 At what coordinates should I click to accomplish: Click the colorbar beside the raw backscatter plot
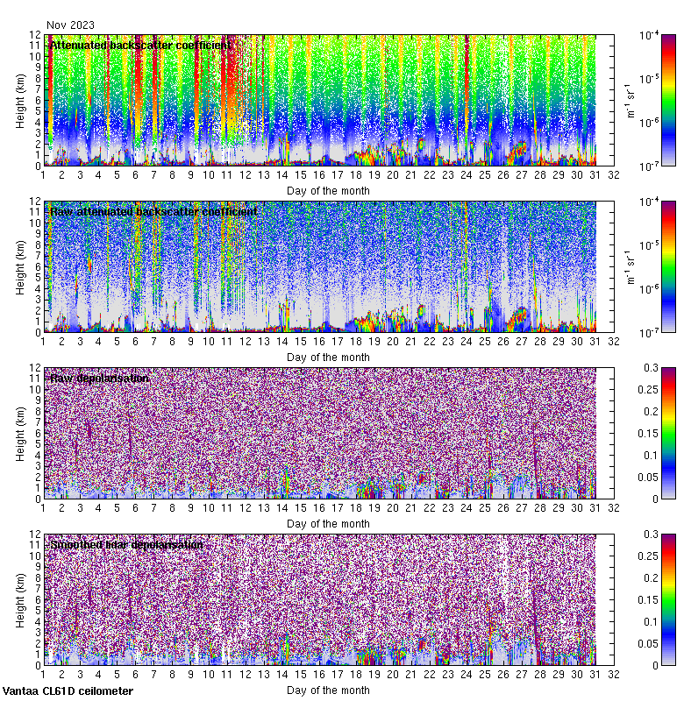tap(668, 266)
